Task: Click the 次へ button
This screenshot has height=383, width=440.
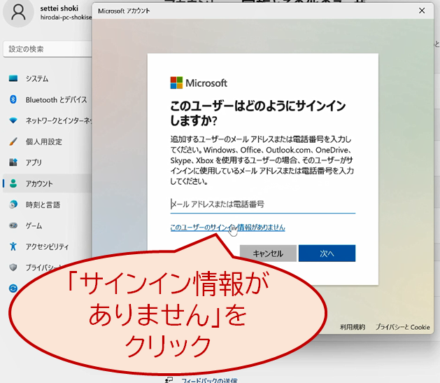Action: (x=327, y=253)
